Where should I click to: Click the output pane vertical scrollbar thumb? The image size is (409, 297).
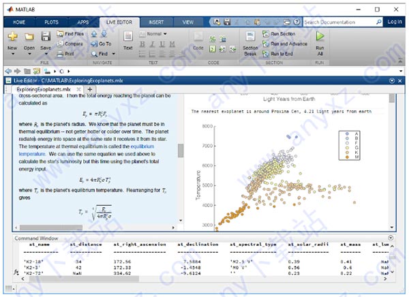tap(391, 98)
